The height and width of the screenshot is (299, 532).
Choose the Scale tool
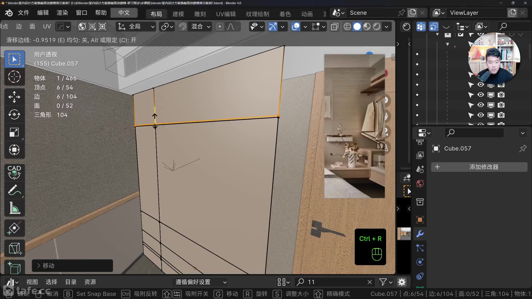click(14, 132)
